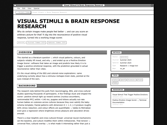Click the window title bar text

point(83,5)
